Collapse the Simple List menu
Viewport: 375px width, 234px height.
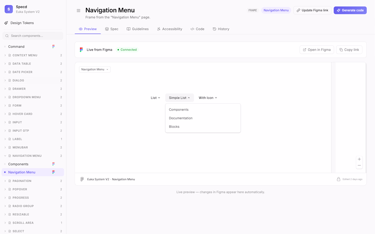pyautogui.click(x=179, y=98)
